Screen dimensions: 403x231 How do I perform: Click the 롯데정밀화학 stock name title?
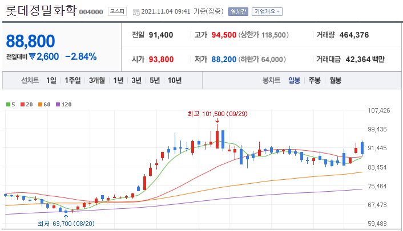pos(41,10)
